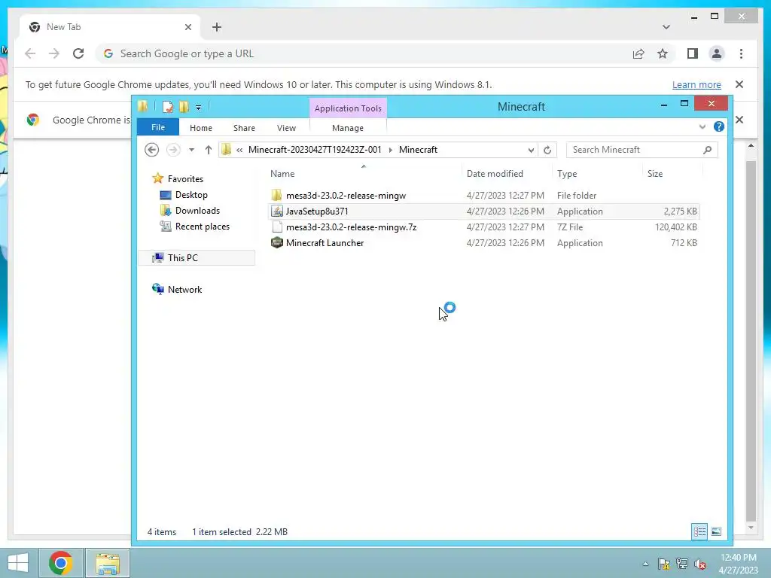Open the File menu in Explorer
Image resolution: width=771 pixels, height=578 pixels.
click(158, 127)
